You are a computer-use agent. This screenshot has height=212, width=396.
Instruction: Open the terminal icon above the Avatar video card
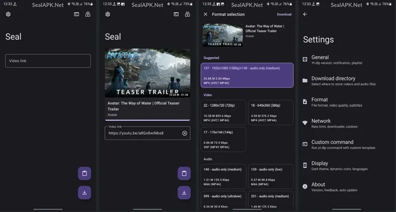(x=176, y=14)
